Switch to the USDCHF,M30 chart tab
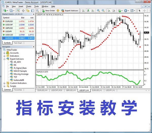Image resolution: width=152 pixels, height=133 pixels. [56, 90]
